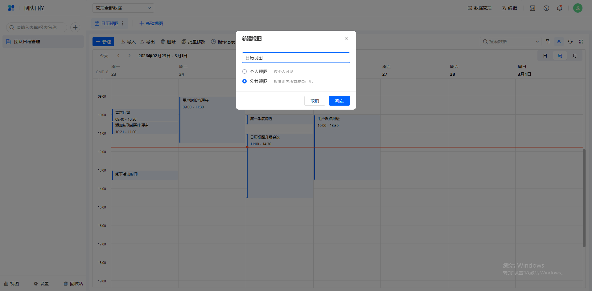This screenshot has height=291, width=592.
Task: Toggle the eye visibility icon
Action: pyautogui.click(x=559, y=42)
